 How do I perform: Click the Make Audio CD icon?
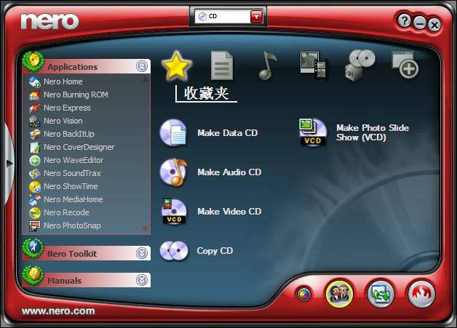(x=174, y=172)
